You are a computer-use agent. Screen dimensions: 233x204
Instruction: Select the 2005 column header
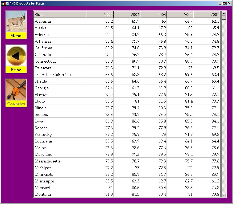pos(100,15)
